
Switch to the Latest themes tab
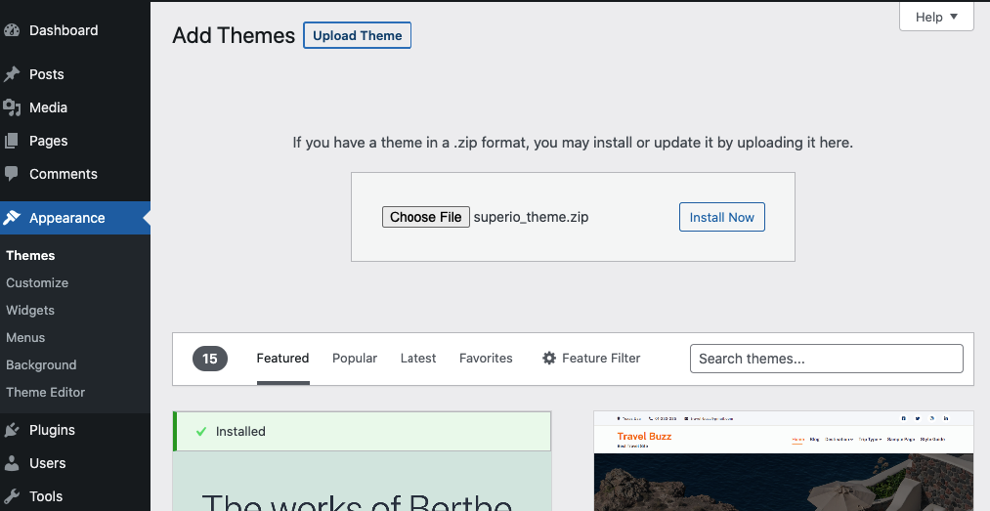[418, 359]
